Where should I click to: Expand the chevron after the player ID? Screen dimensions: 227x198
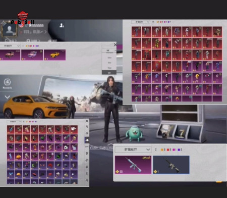(45, 32)
